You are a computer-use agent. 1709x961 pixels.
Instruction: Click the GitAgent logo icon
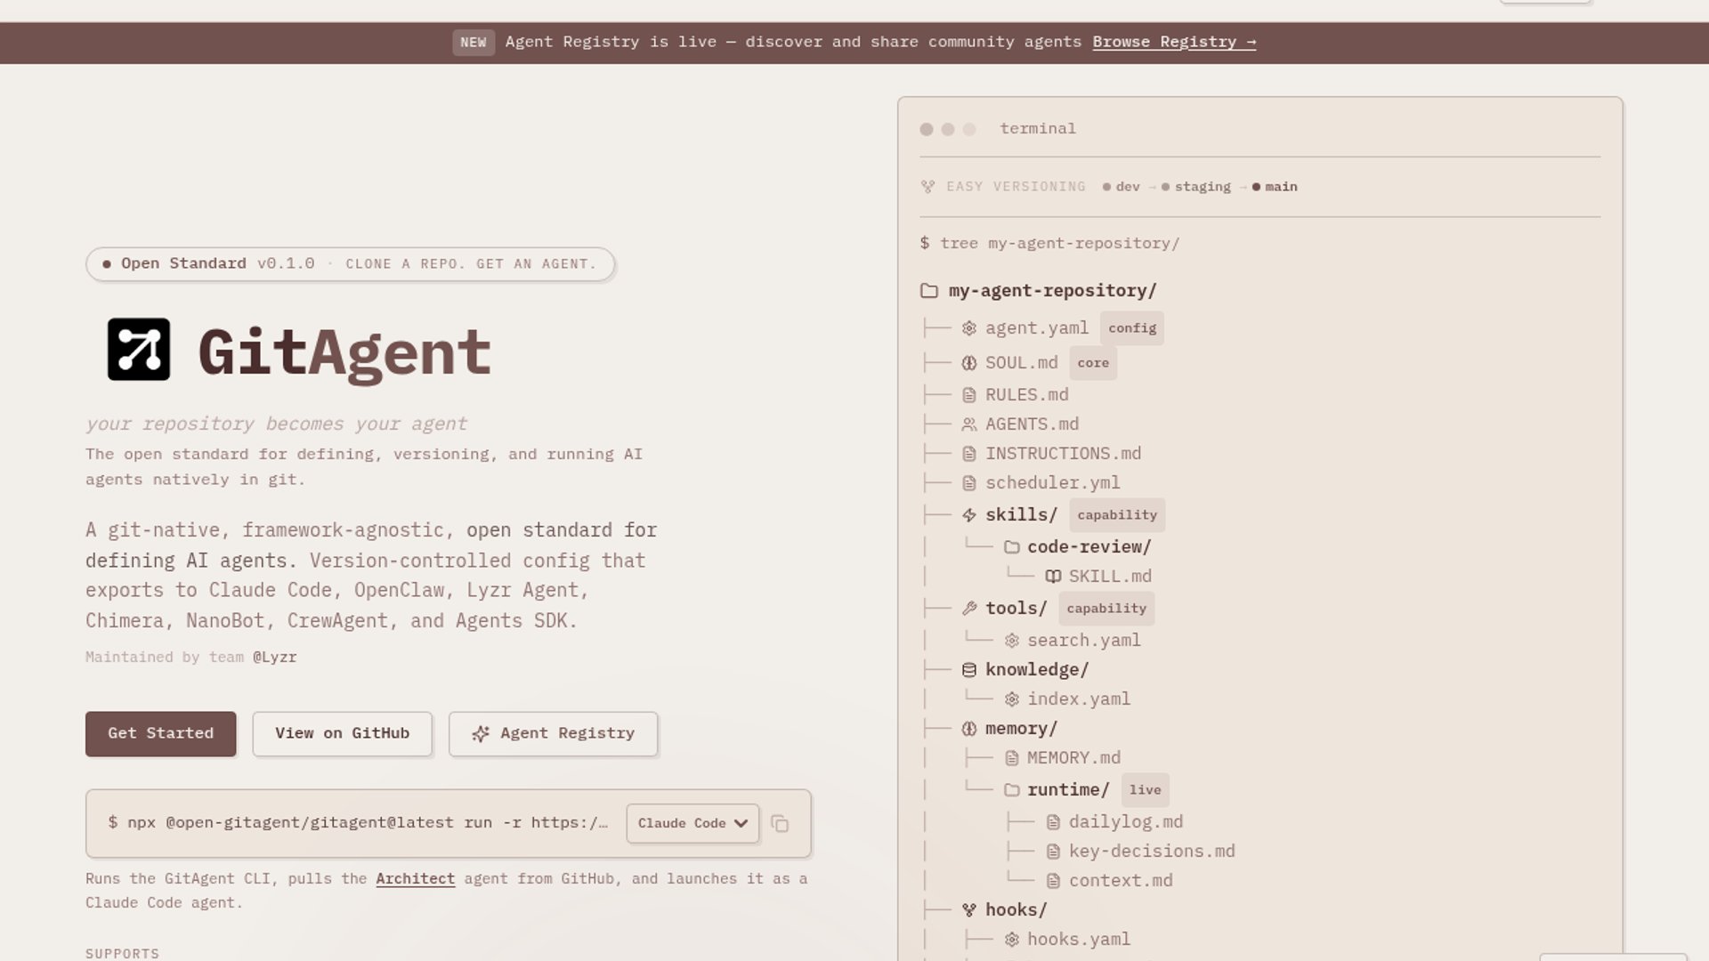pos(138,350)
